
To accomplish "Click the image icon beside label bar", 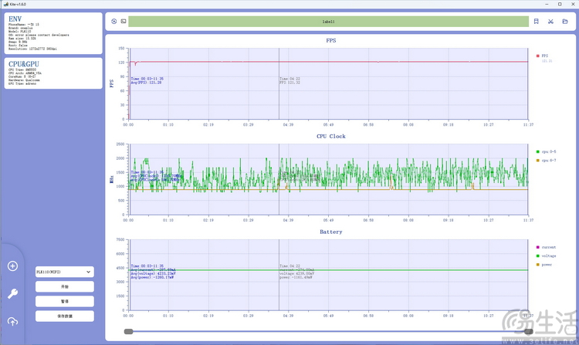I will pos(124,22).
